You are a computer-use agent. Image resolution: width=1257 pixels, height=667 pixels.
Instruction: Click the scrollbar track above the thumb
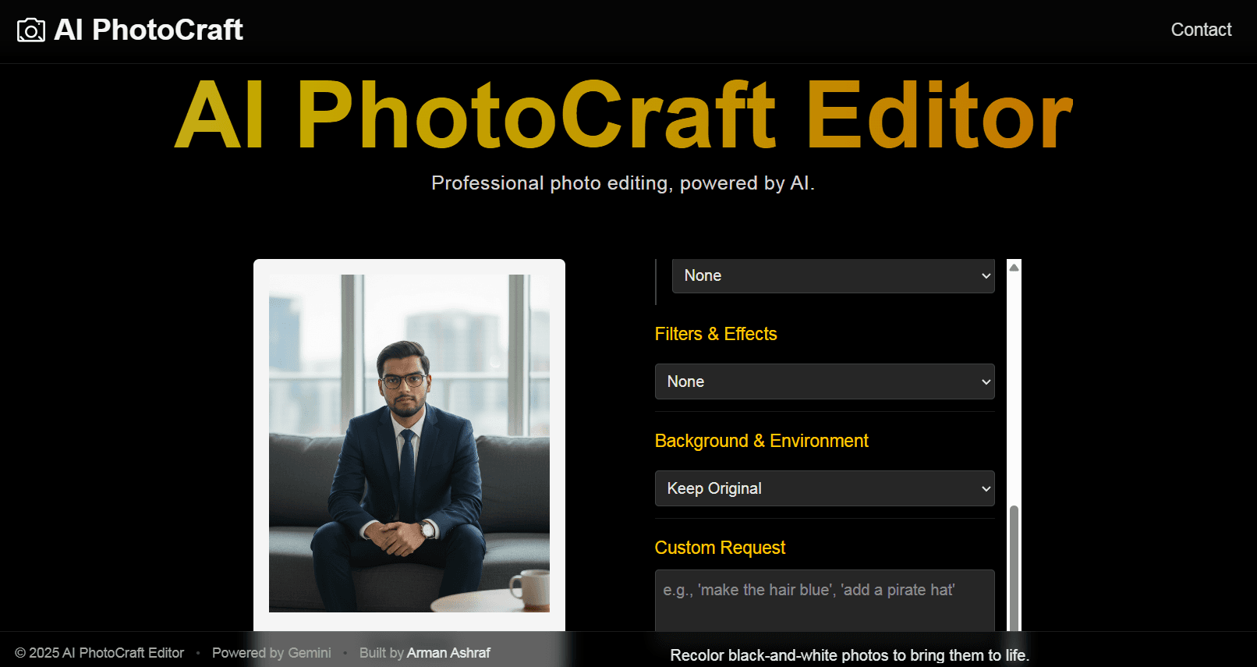1014,390
